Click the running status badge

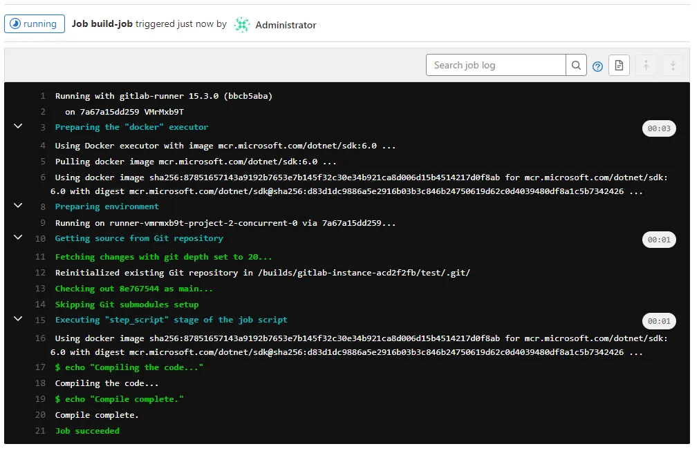pyautogui.click(x=35, y=24)
